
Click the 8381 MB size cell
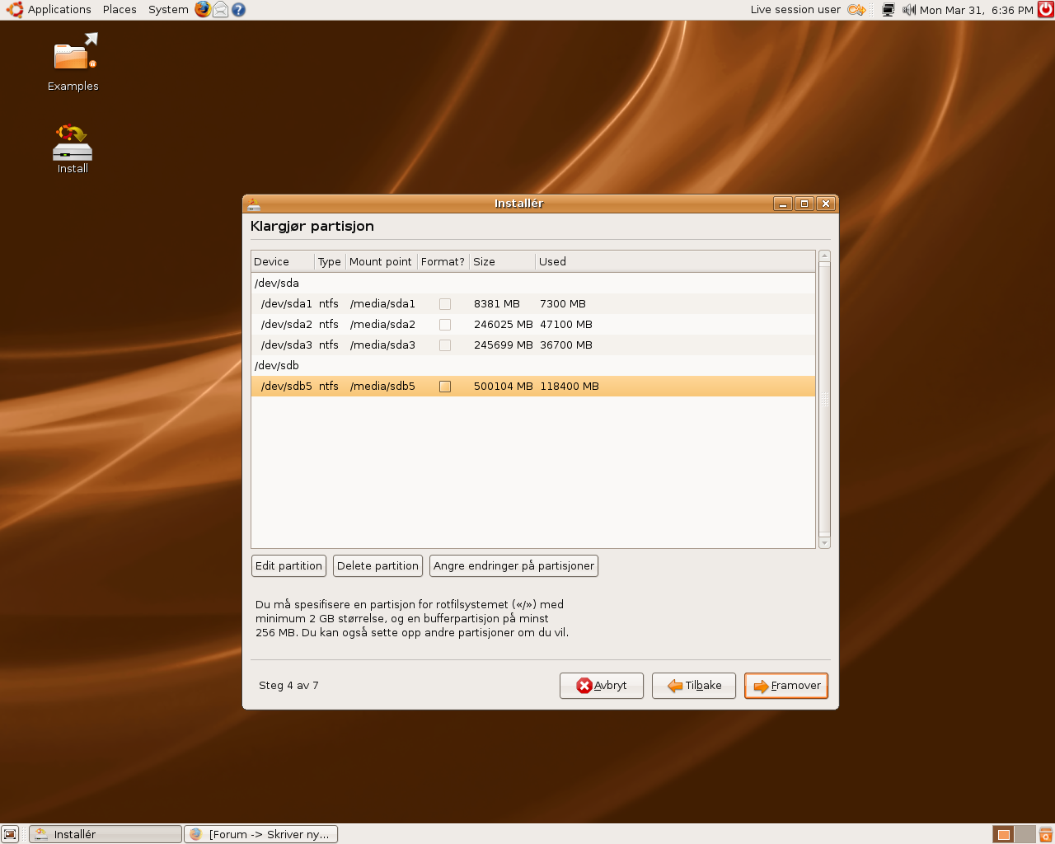496,304
